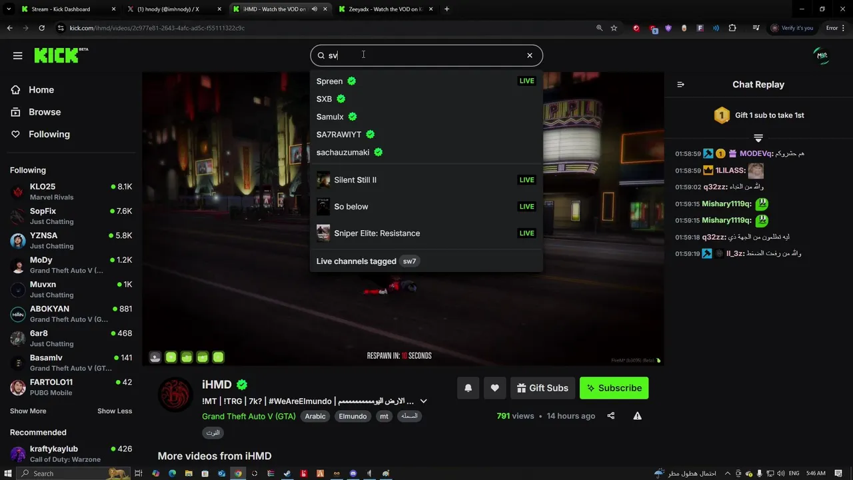Image resolution: width=853 pixels, height=480 pixels.
Task: Click the Kick logo
Action: click(x=61, y=55)
